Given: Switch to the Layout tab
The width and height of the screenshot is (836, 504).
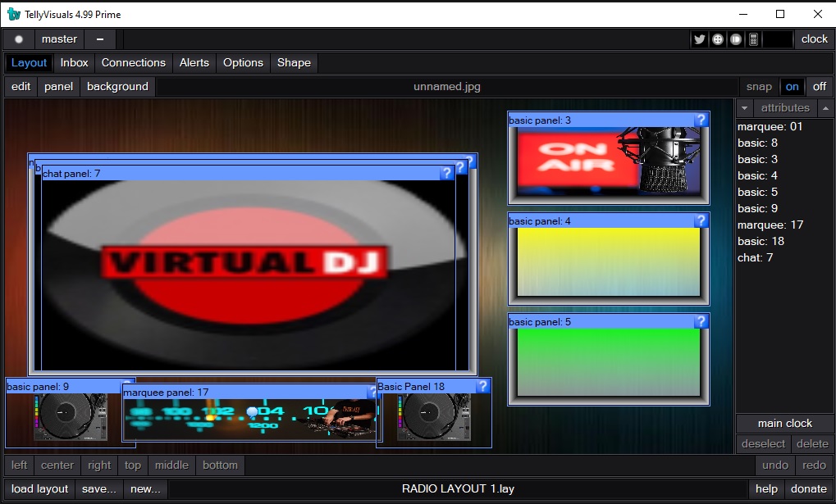Looking at the screenshot, I should coord(29,63).
